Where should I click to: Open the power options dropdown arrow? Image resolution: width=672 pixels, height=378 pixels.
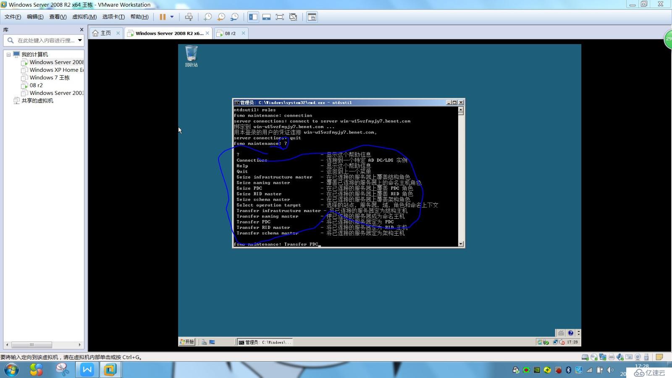tap(172, 17)
